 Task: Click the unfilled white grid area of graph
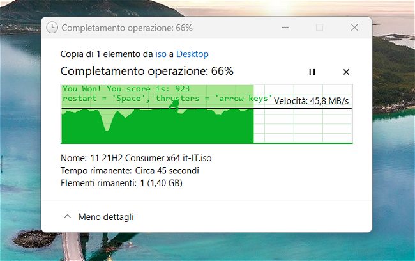click(303, 125)
